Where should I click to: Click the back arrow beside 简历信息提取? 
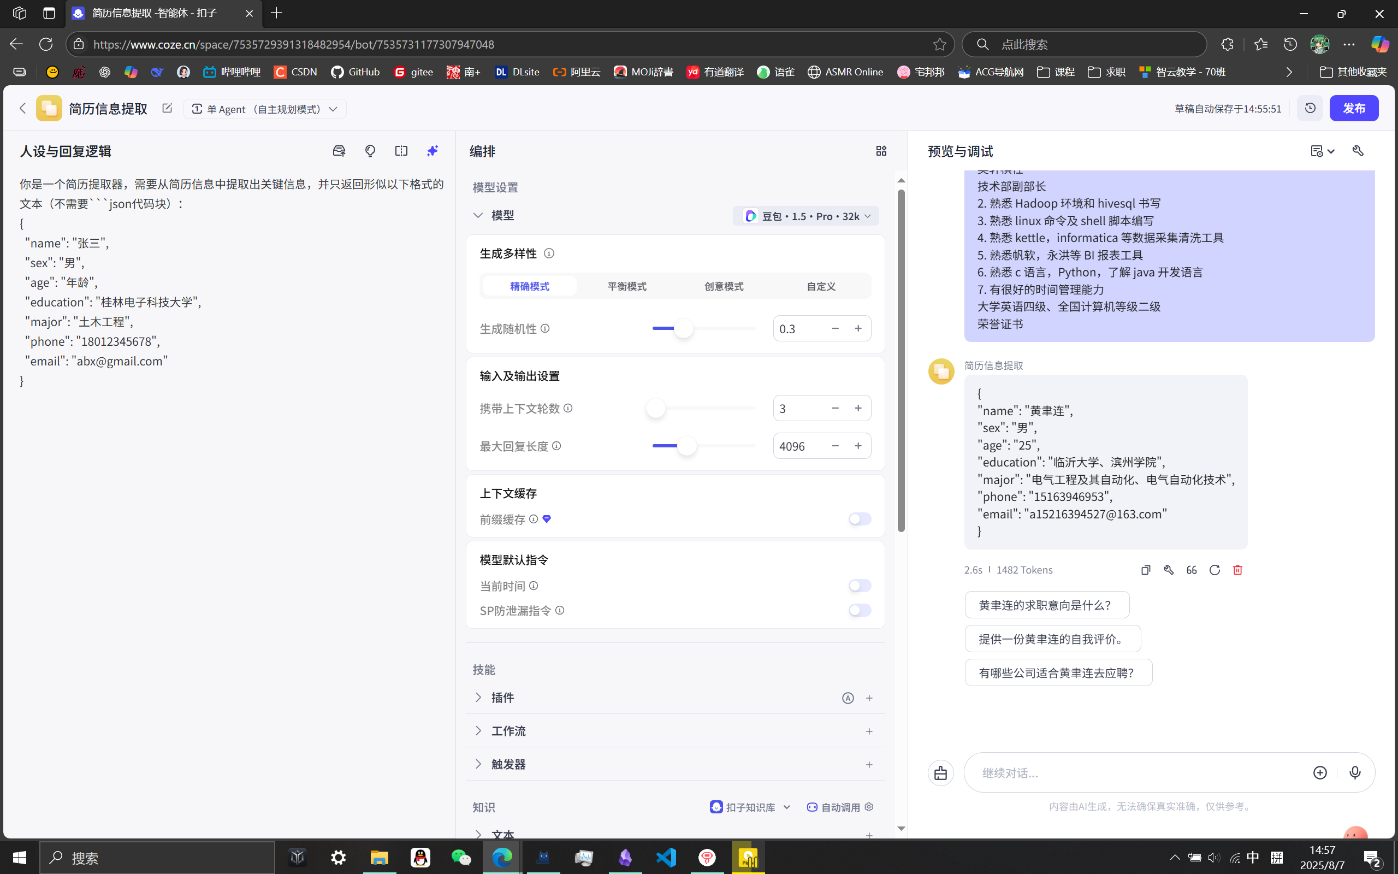(22, 108)
